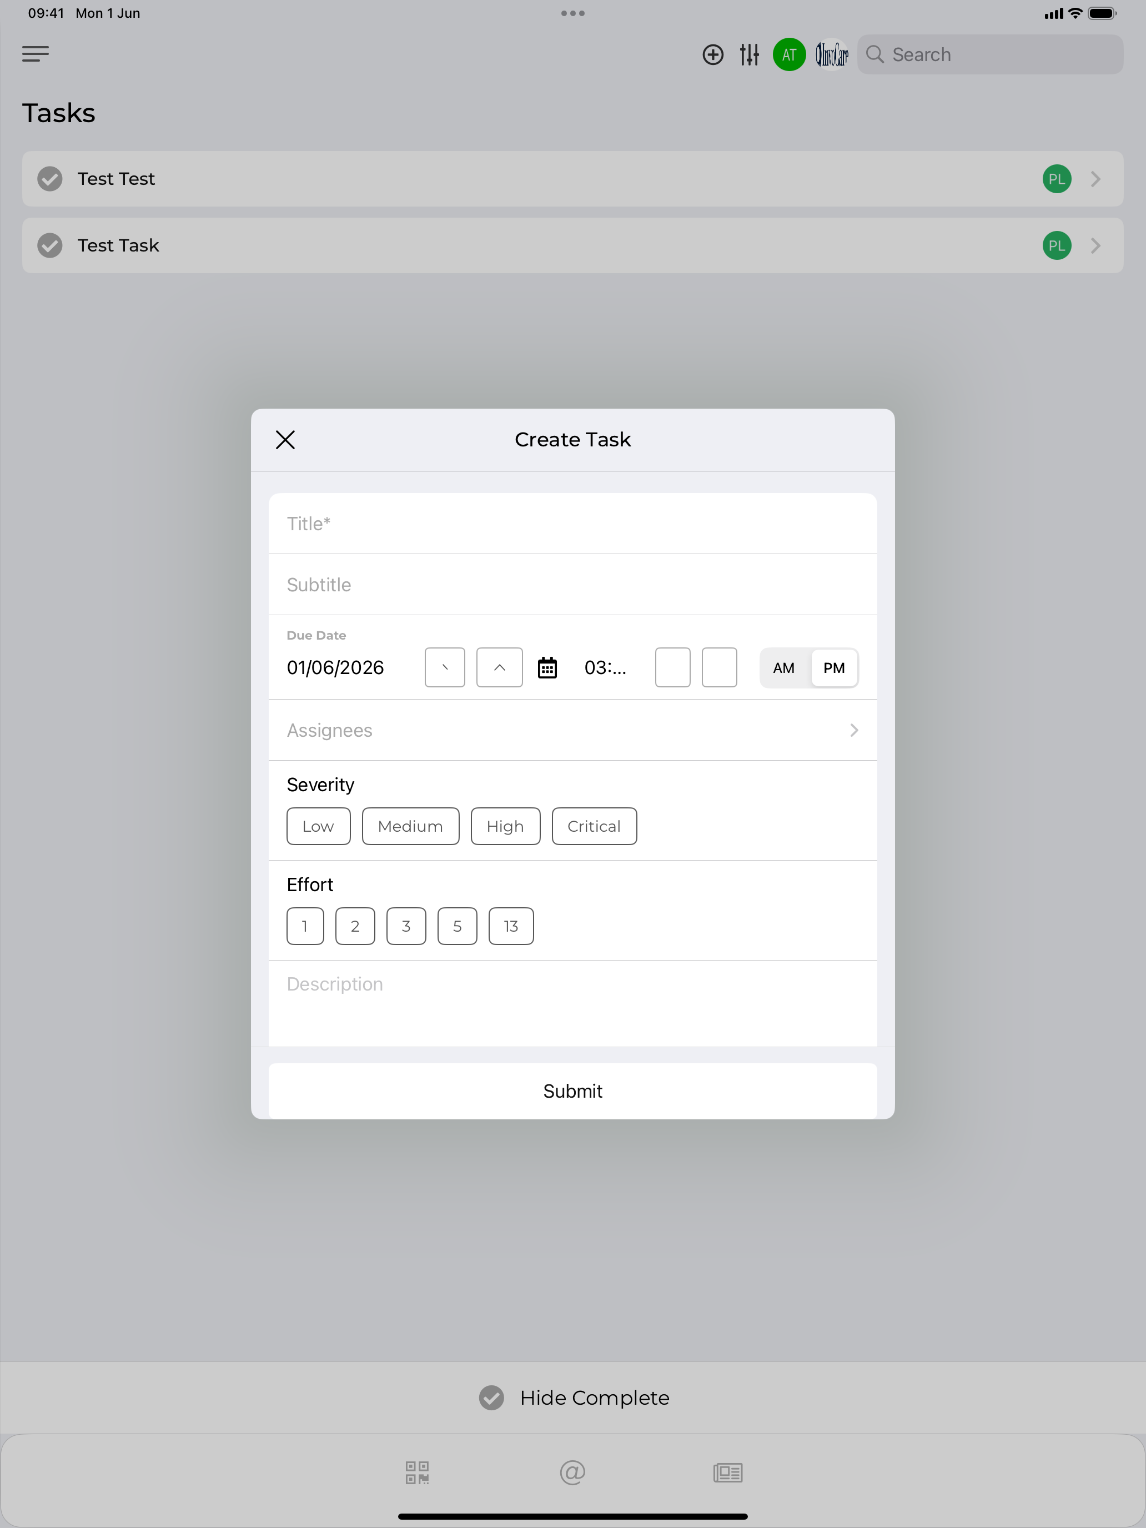Open PL avatar on Test Test row
This screenshot has height=1528, width=1146.
[x=1056, y=179]
